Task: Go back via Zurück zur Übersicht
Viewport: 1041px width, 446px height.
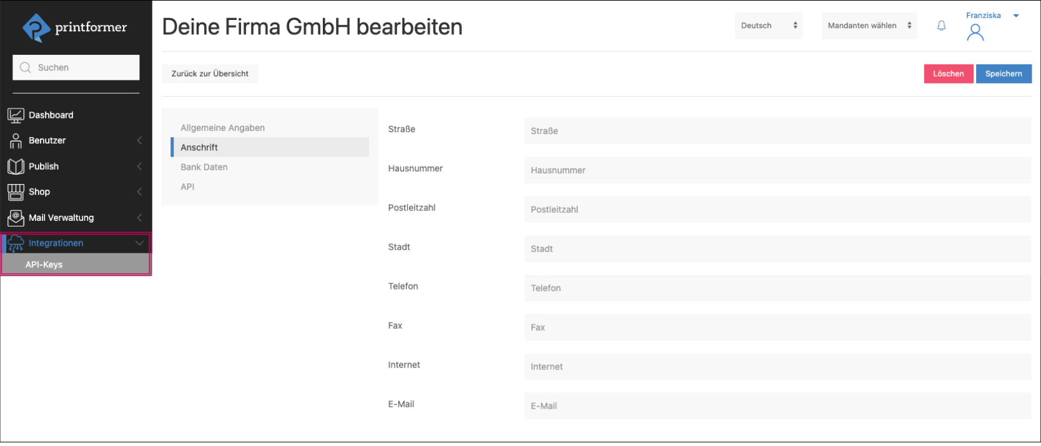Action: (x=210, y=74)
